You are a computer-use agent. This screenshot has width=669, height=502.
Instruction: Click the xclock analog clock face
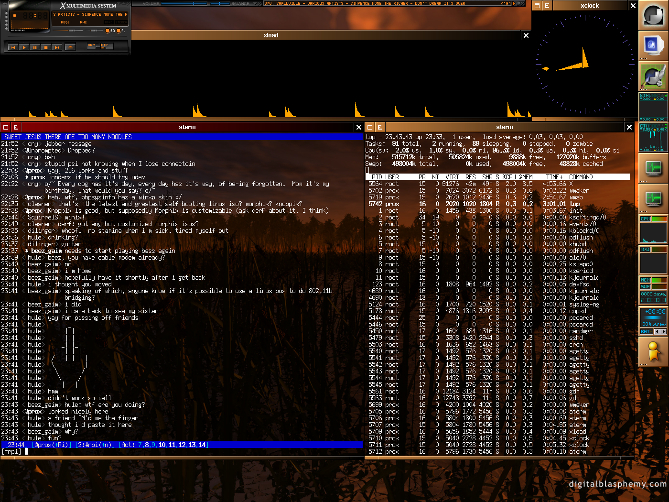585,64
